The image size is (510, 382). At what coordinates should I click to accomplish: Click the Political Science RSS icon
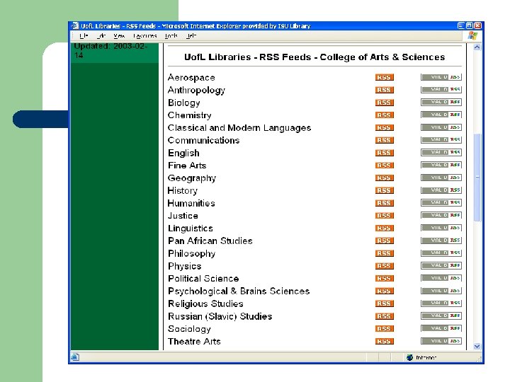pyautogui.click(x=384, y=279)
